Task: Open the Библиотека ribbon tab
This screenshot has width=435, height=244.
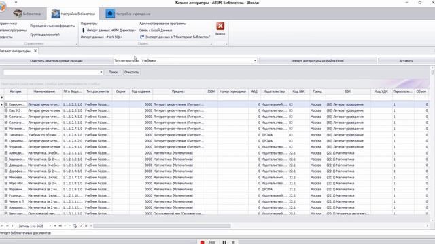Action: 27,14
